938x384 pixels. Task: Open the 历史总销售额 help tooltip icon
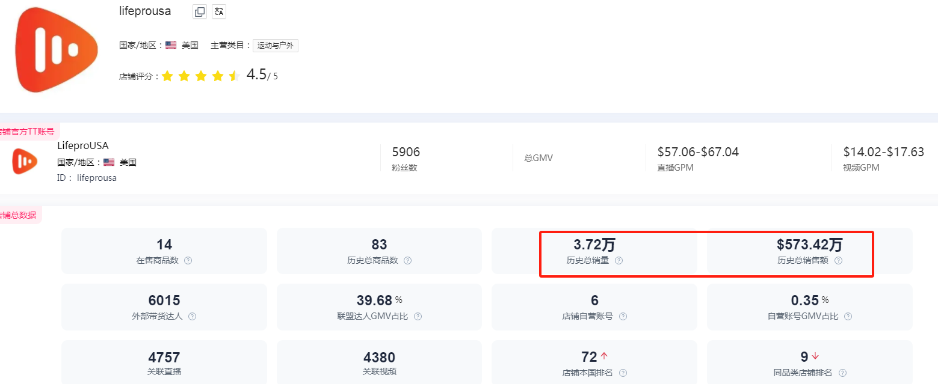pos(838,261)
